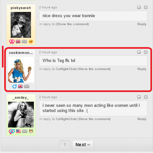This screenshot has height=153, width=153.
Task: Send message via piskysarah's envelope icon
Action: click(24, 41)
